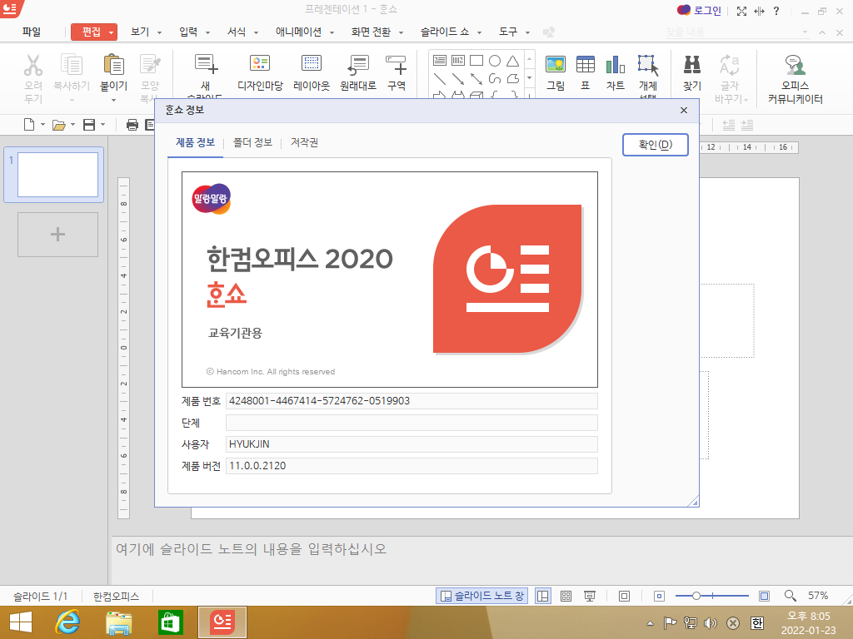Expand the 입력 menu dropdown arrow
Viewport: 853px width, 639px height.
[207, 32]
